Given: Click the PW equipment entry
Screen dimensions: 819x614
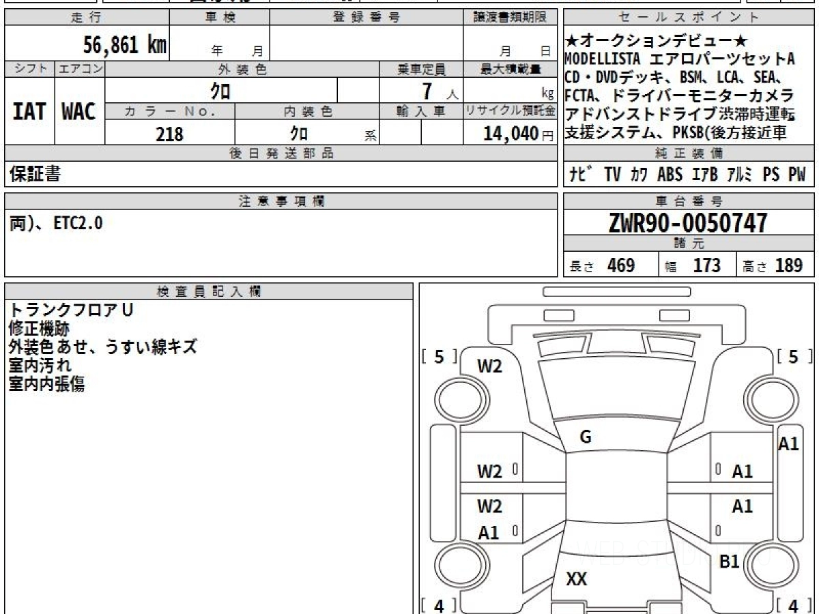Looking at the screenshot, I should [797, 175].
